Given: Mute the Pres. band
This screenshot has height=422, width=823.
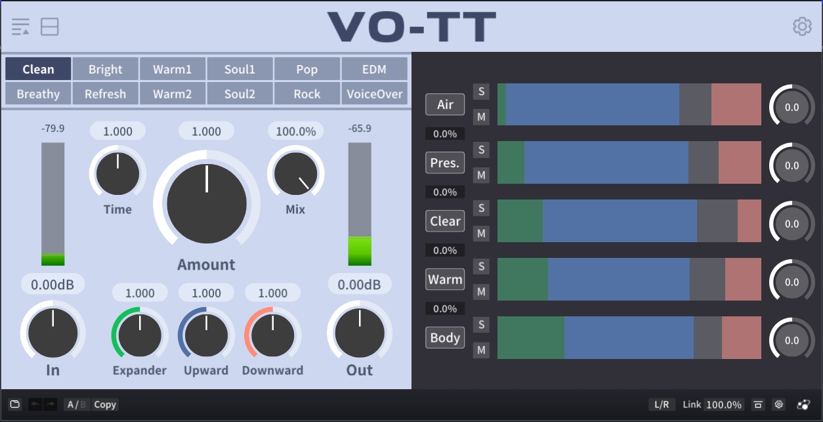Looking at the screenshot, I should (481, 175).
